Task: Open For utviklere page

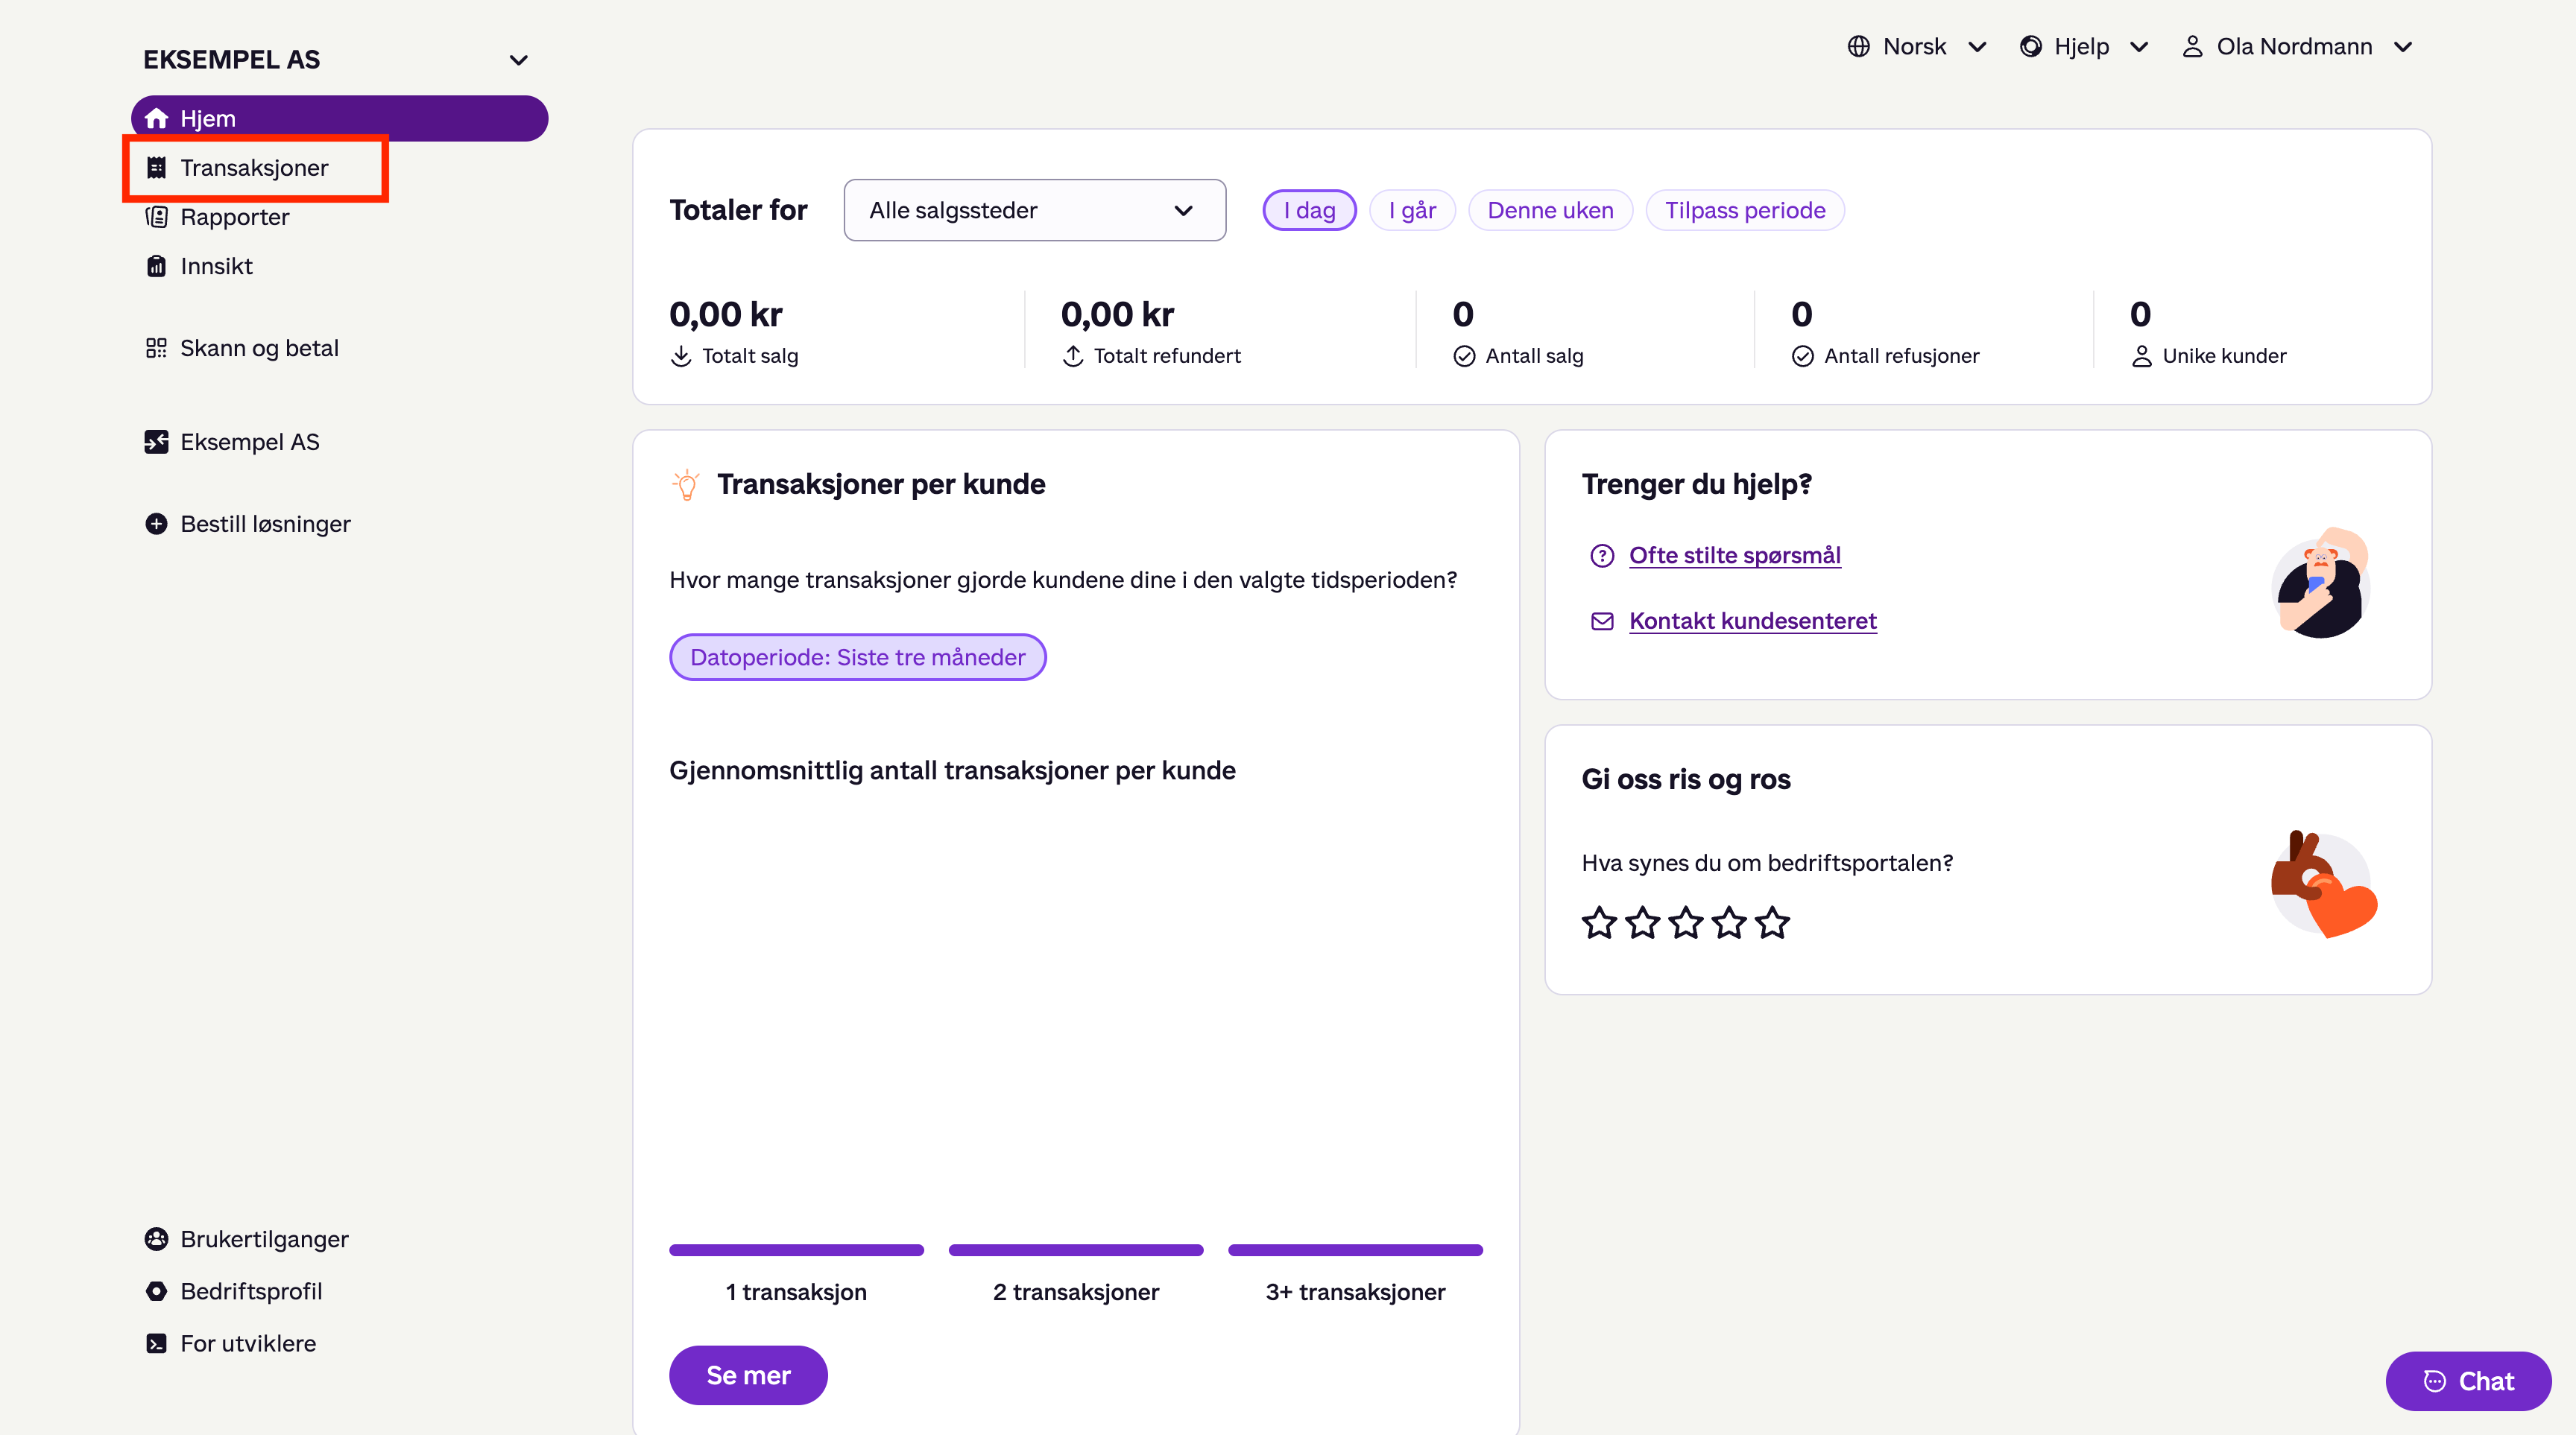Action: coord(248,1343)
